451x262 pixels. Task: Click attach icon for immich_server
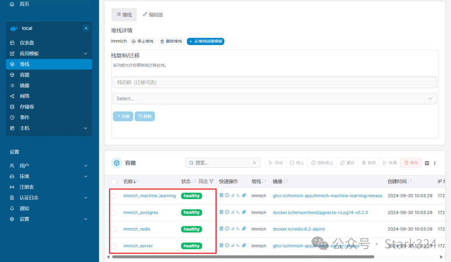[x=244, y=245]
